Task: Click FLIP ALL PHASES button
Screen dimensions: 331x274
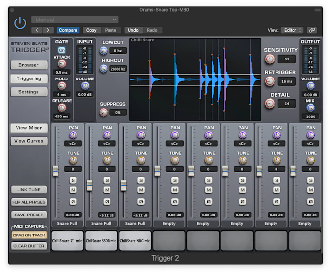Action: point(29,202)
